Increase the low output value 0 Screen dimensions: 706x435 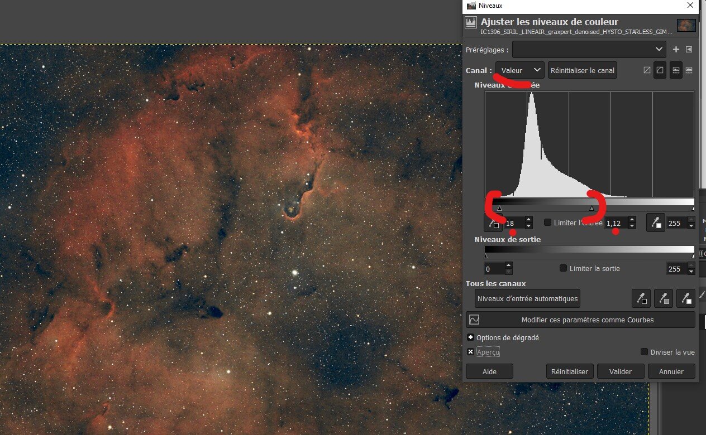[x=508, y=265]
